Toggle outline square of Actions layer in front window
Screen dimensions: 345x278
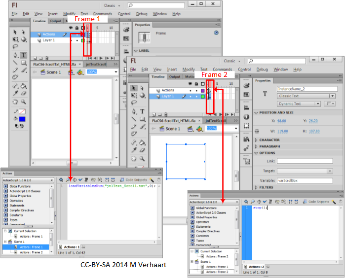pos(203,91)
